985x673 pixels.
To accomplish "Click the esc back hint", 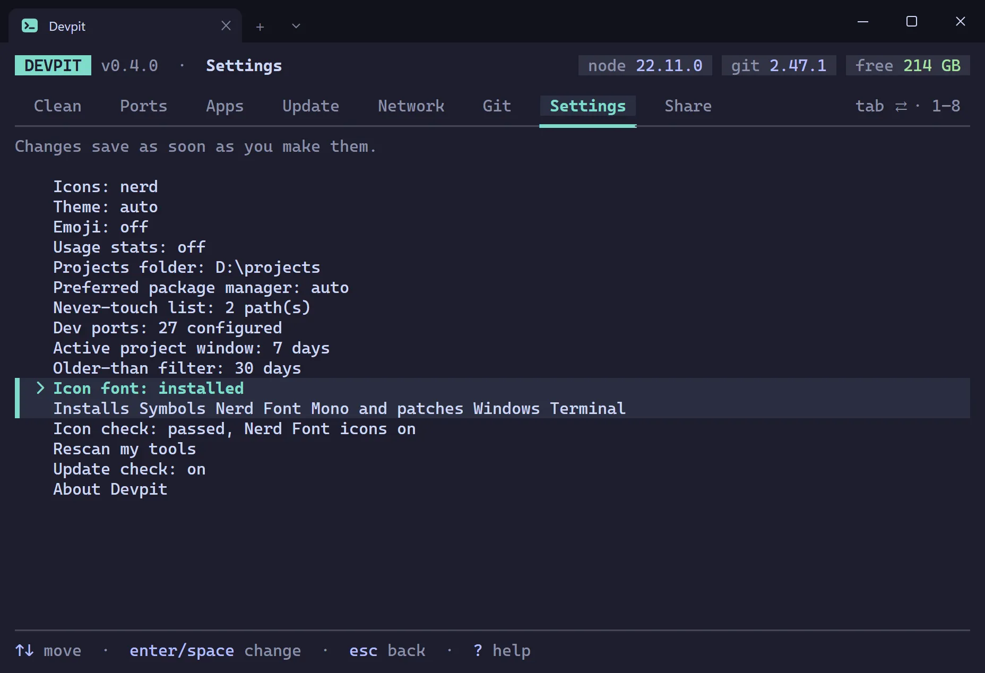I will [387, 651].
